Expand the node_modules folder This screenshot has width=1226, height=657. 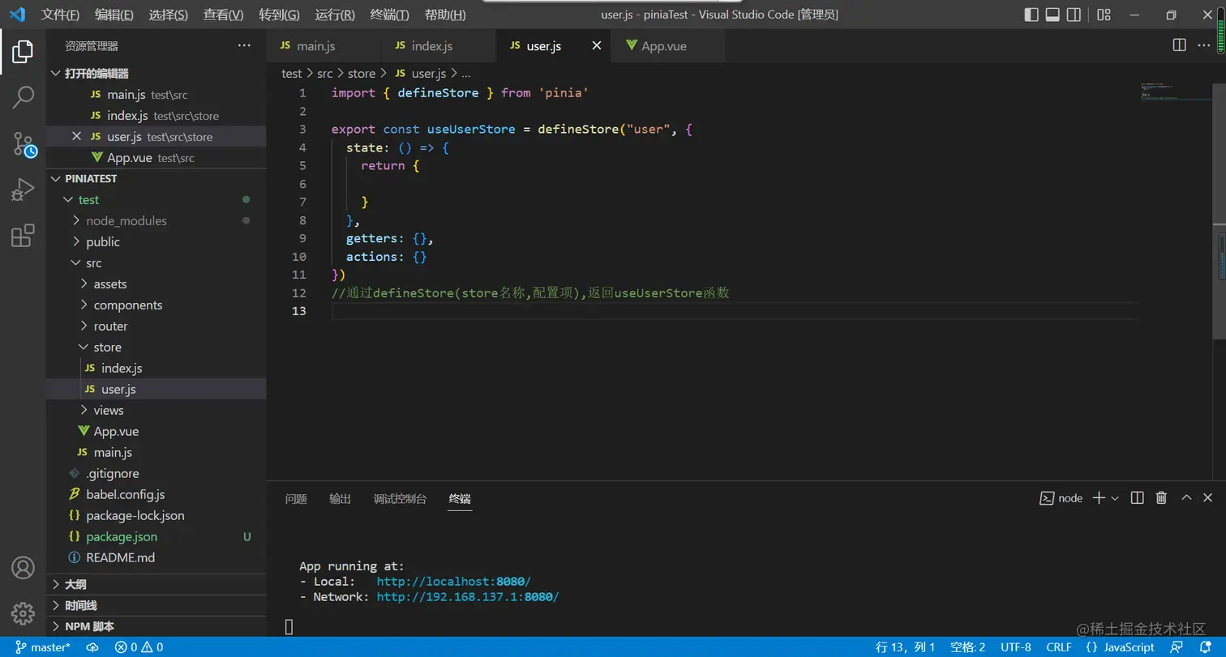click(156, 220)
